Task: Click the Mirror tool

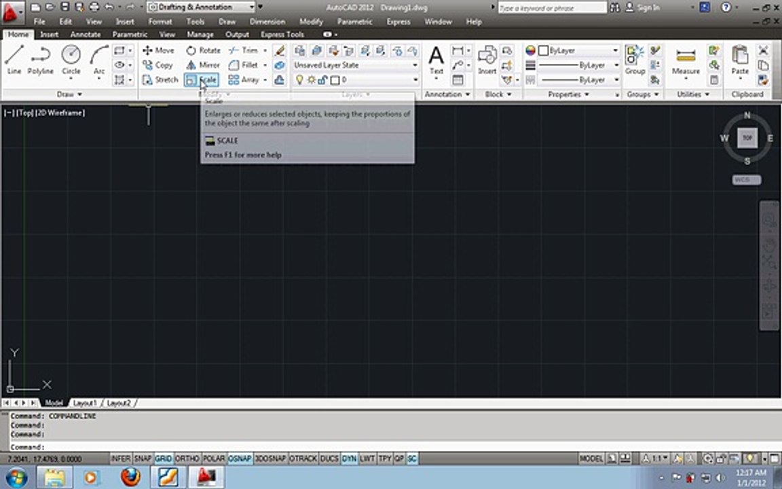Action: click(203, 65)
